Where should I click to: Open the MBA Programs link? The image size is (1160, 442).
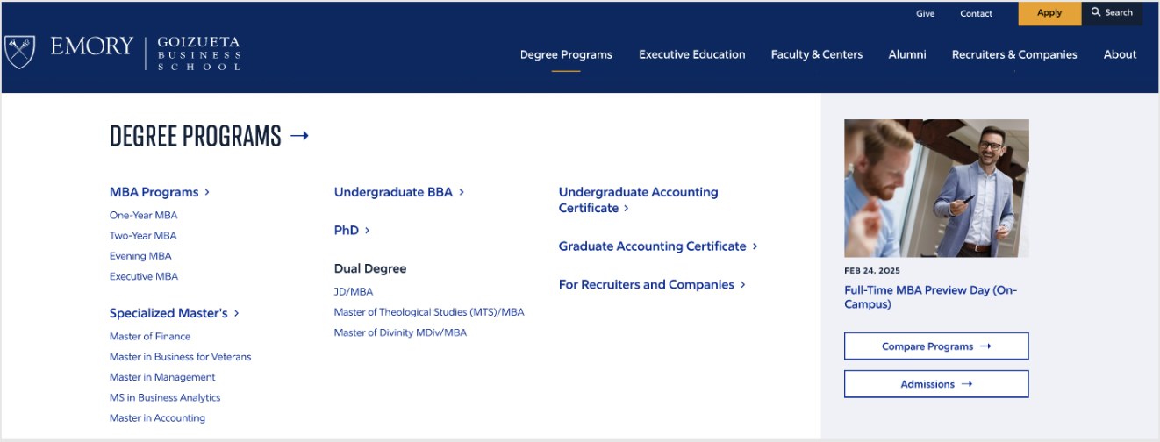[x=154, y=192]
